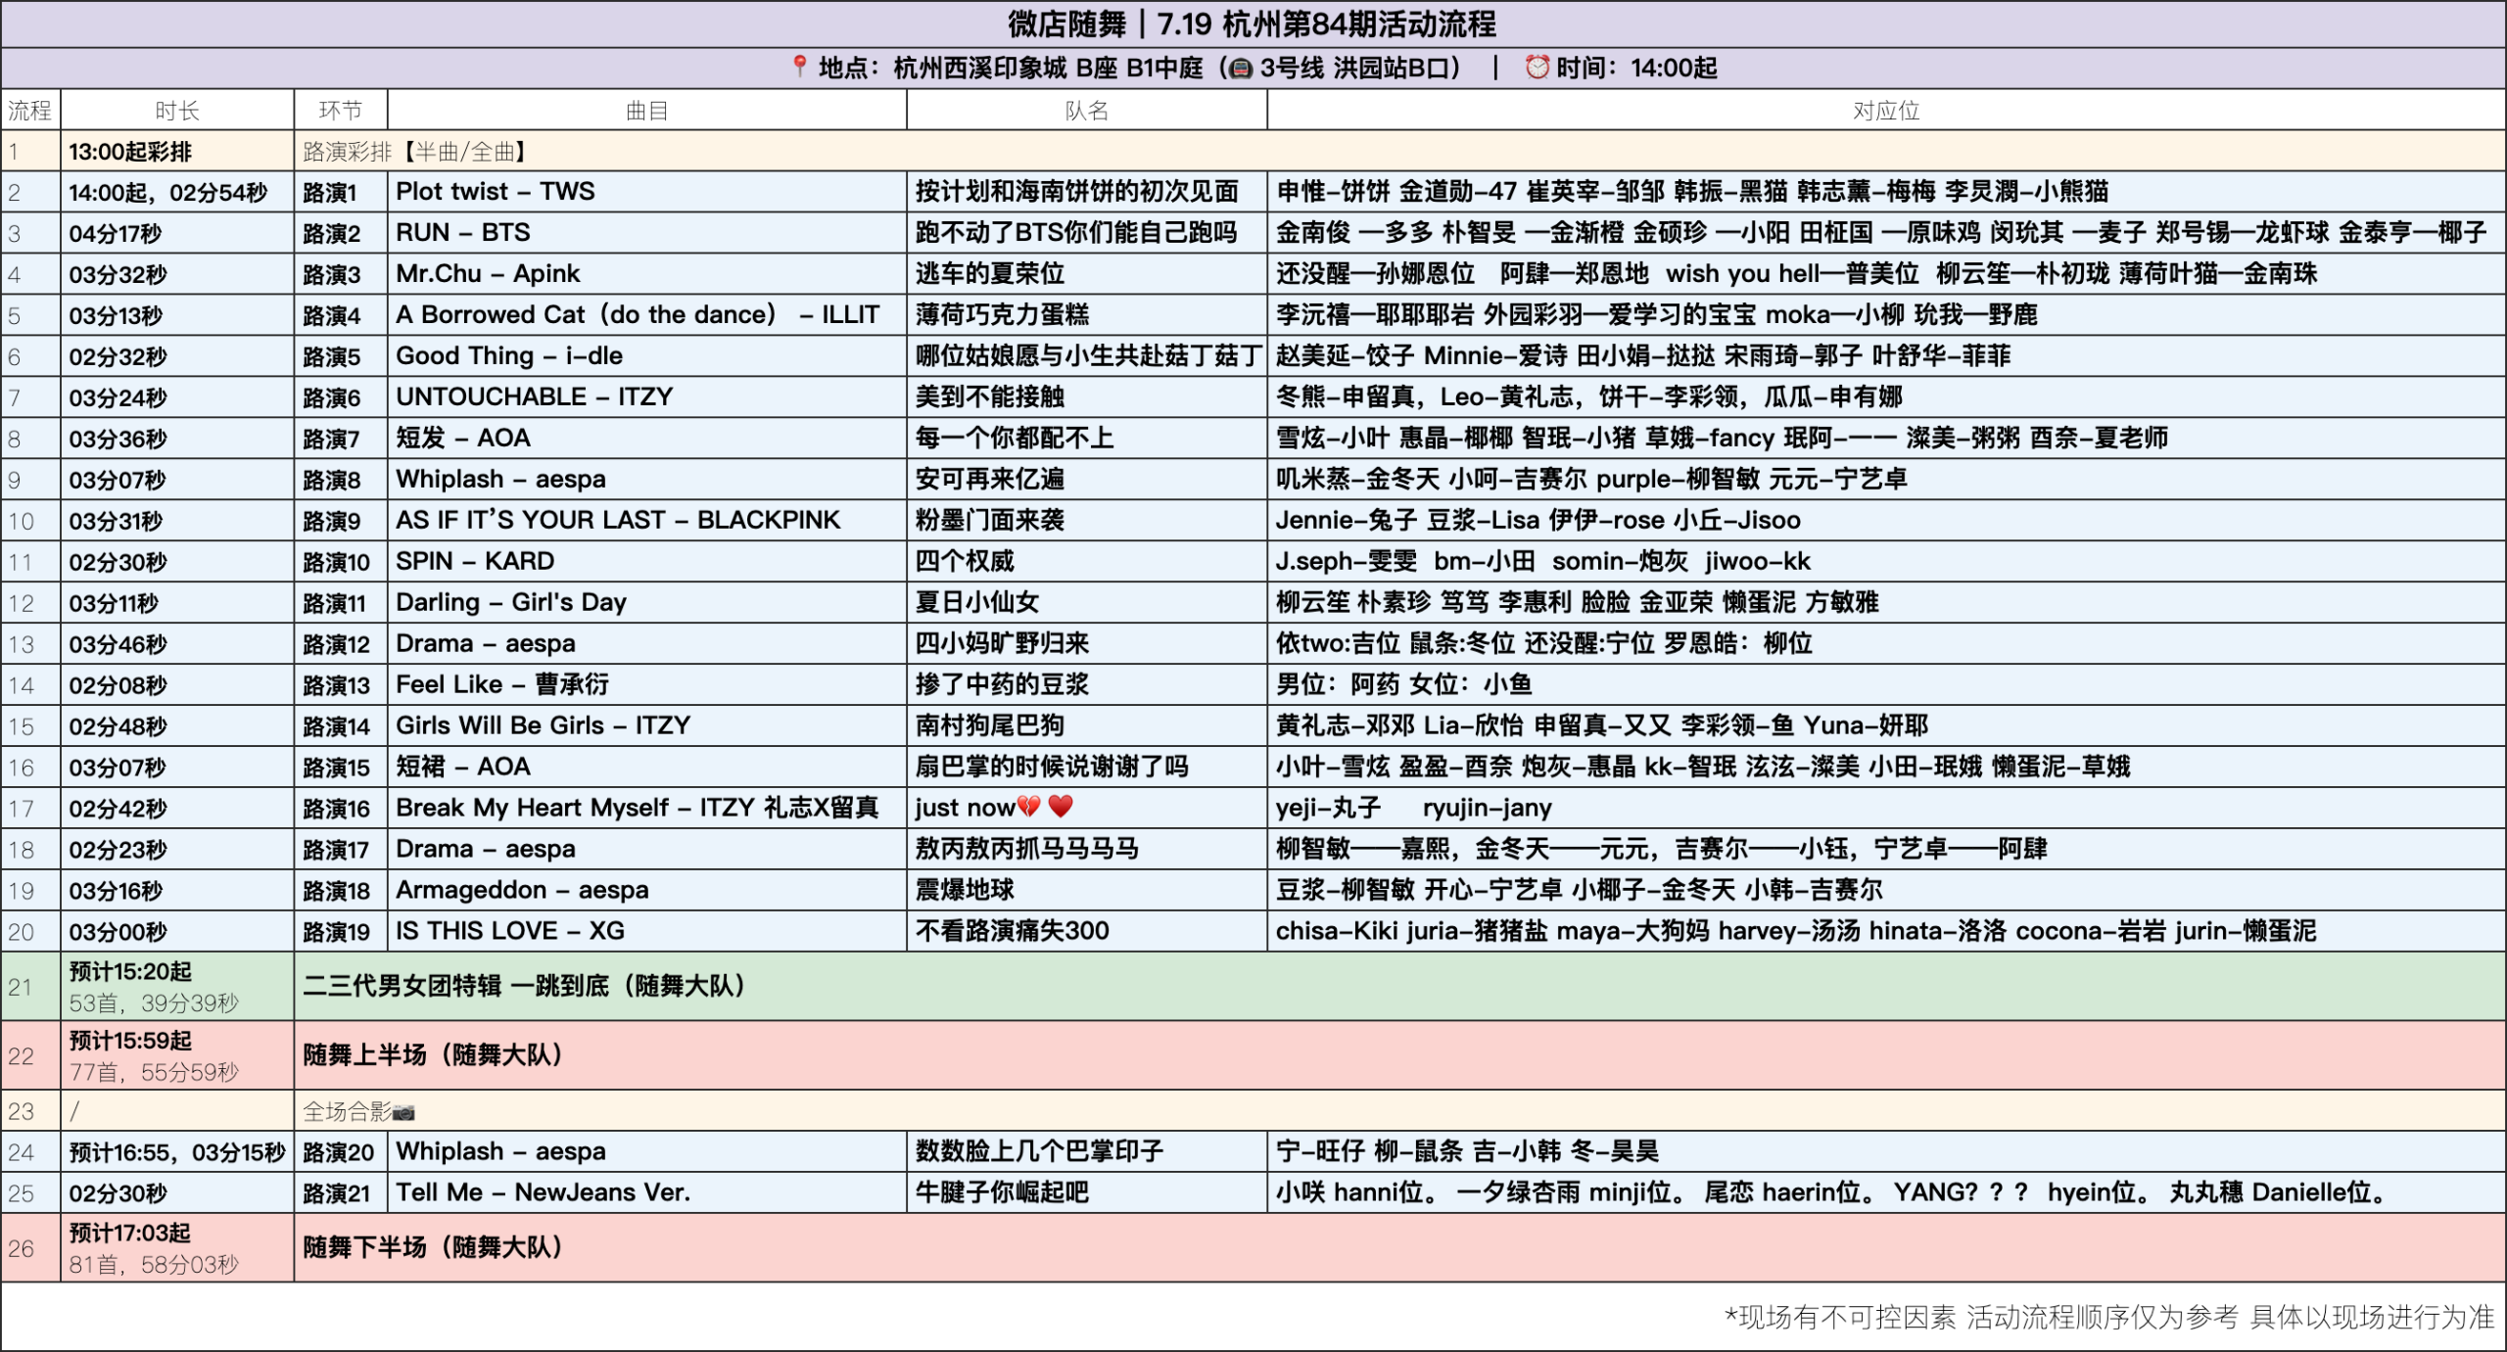Image resolution: width=2507 pixels, height=1352 pixels.
Task: Select the song cell 短发 – AOA
Action: (647, 439)
